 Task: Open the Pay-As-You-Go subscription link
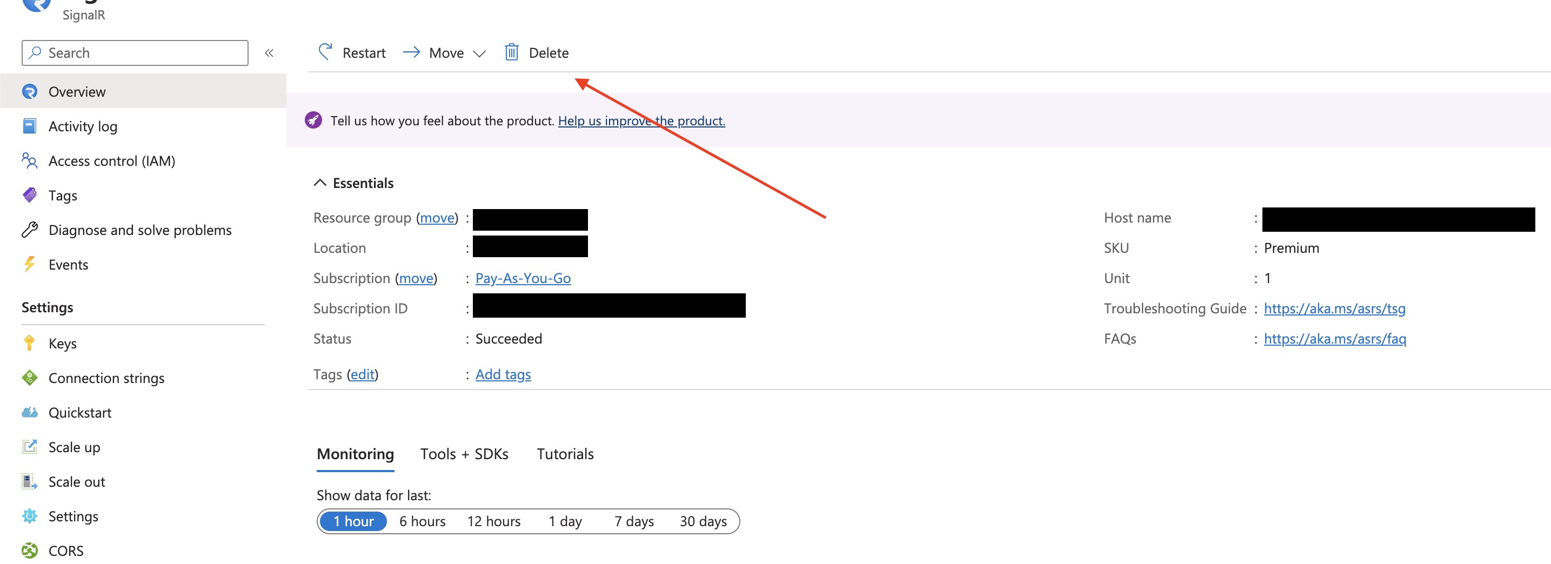[x=523, y=278]
